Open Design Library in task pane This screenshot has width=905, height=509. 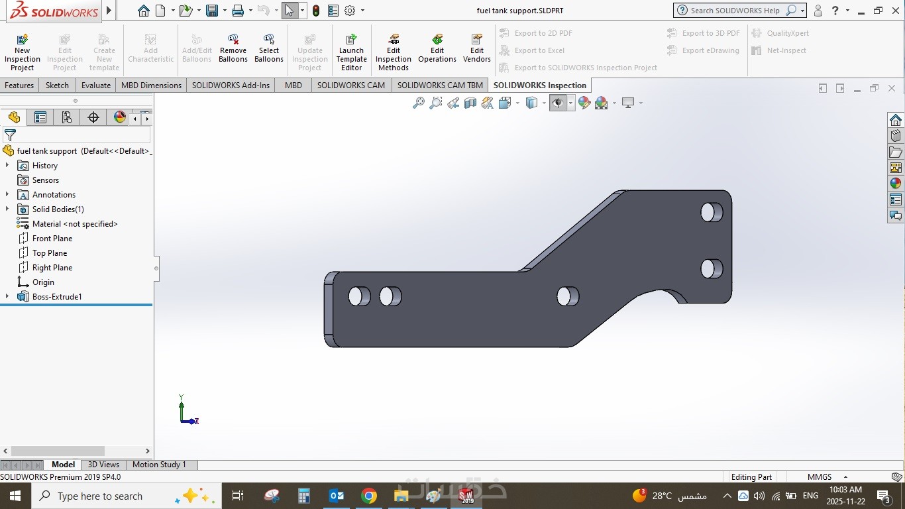coord(896,136)
